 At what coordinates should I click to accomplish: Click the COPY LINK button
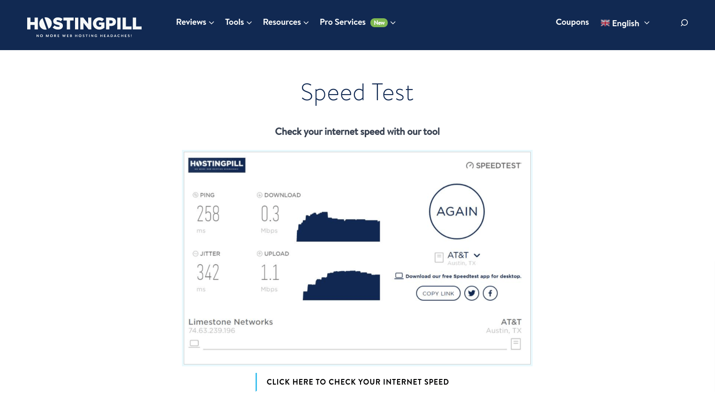click(x=438, y=293)
